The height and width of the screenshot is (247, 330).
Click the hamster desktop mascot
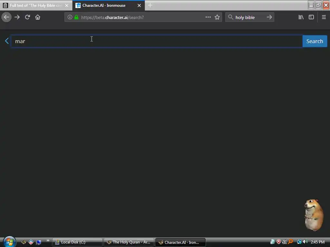314,215
